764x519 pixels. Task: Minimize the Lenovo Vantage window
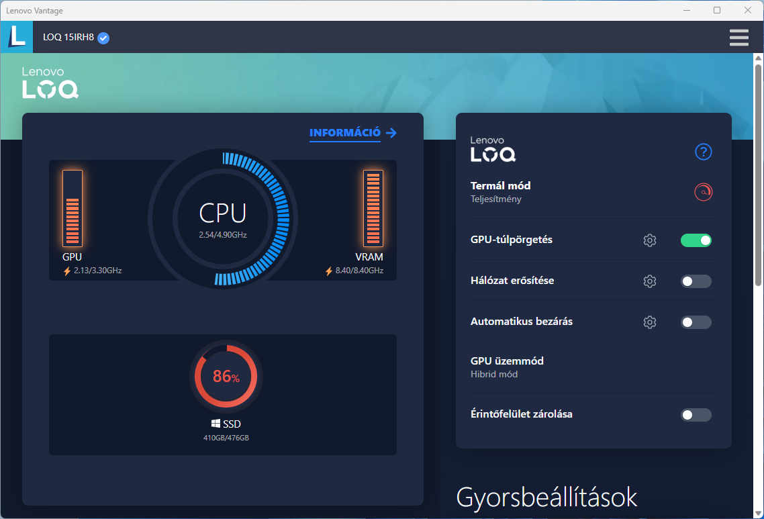[x=687, y=10]
